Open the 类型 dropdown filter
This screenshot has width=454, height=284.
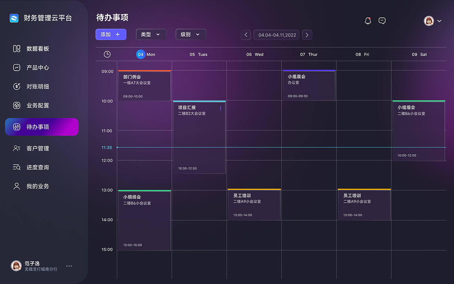[151, 34]
